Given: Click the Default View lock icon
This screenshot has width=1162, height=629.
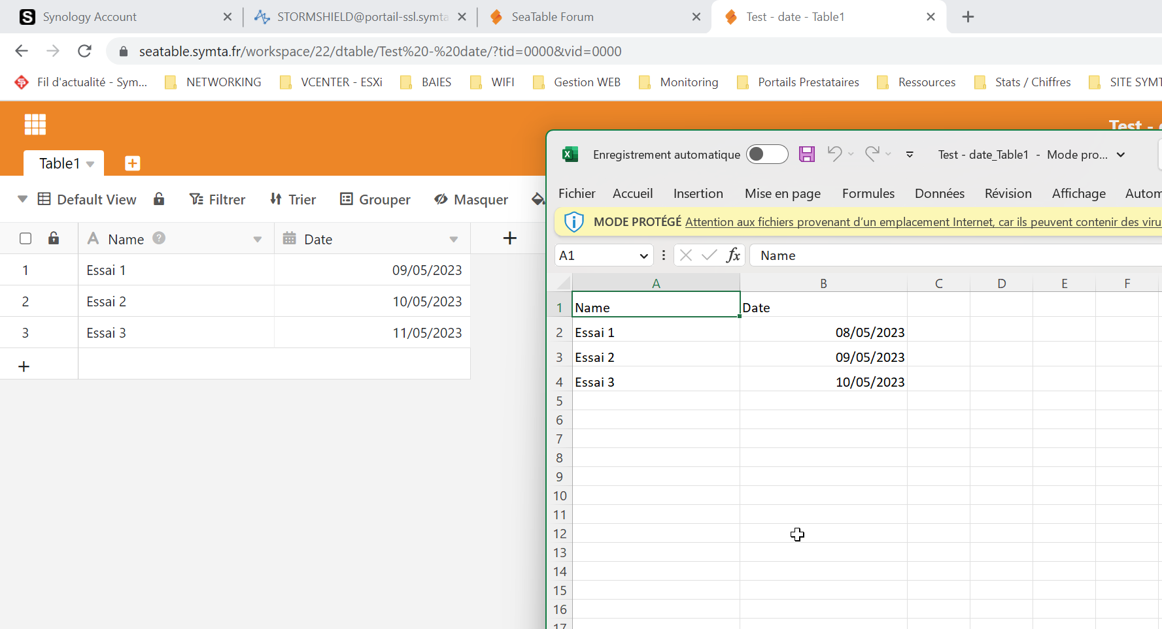Looking at the screenshot, I should coord(159,199).
